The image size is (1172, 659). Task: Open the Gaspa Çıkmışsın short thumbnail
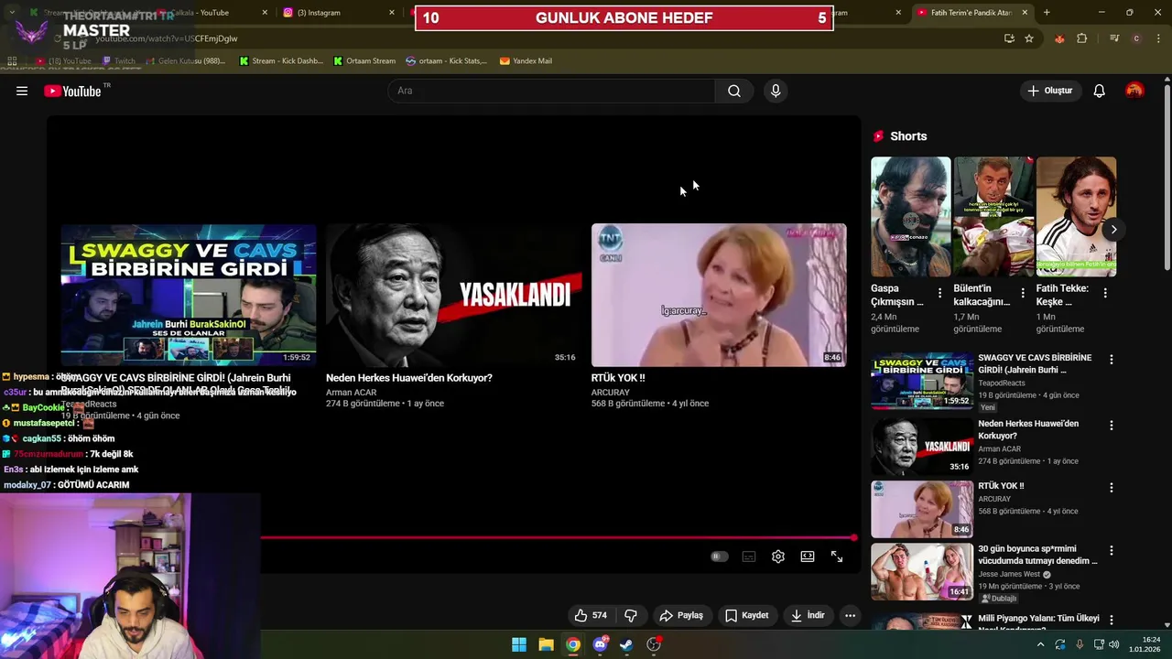click(911, 217)
